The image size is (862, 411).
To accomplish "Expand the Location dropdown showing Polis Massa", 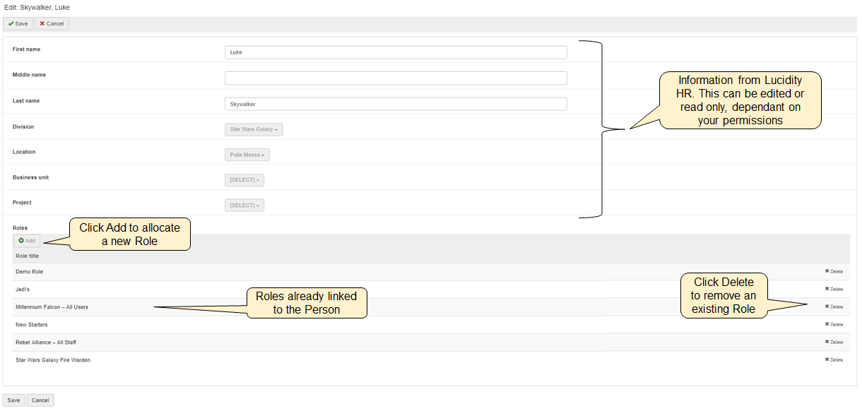I will pos(247,155).
